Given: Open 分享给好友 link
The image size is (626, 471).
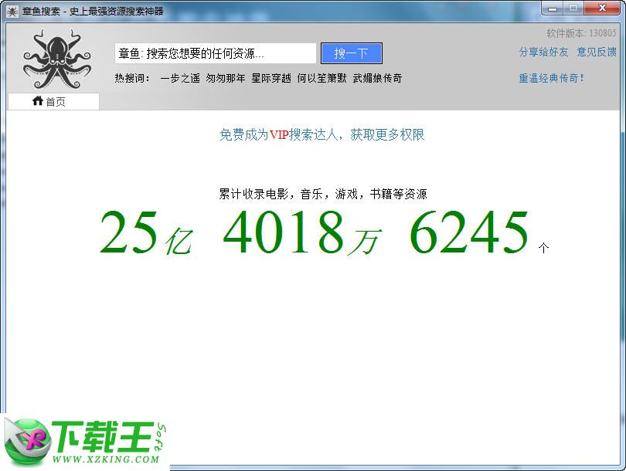Looking at the screenshot, I should click(543, 52).
